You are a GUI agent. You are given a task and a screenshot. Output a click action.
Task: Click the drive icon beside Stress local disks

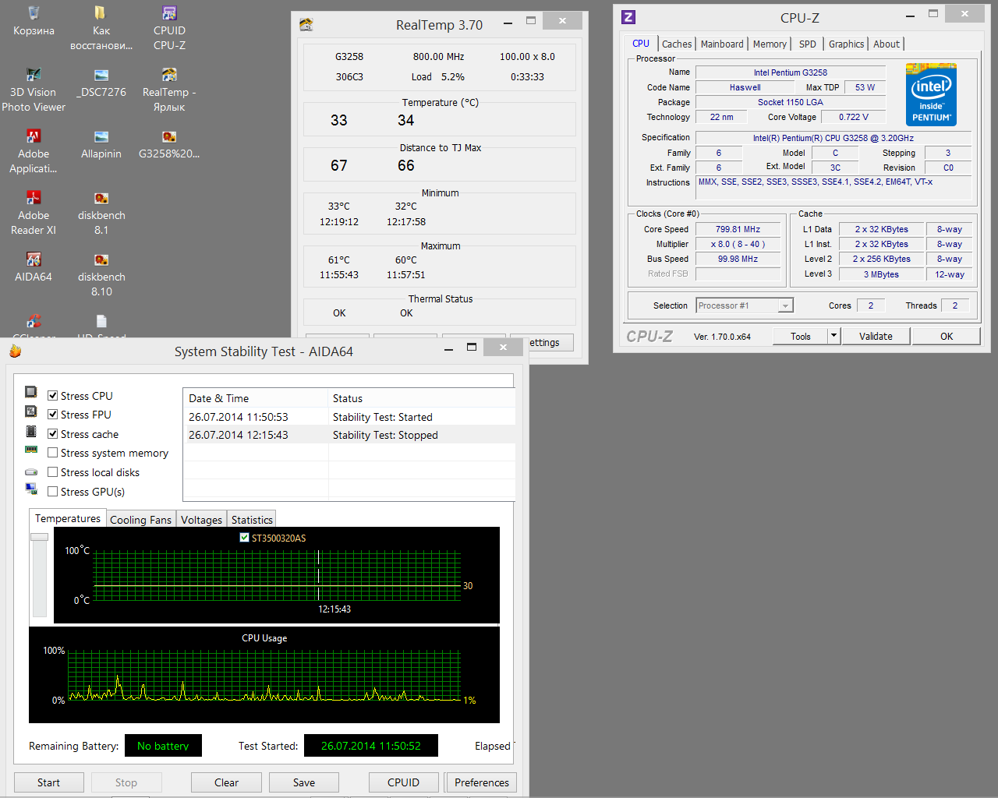coord(31,472)
